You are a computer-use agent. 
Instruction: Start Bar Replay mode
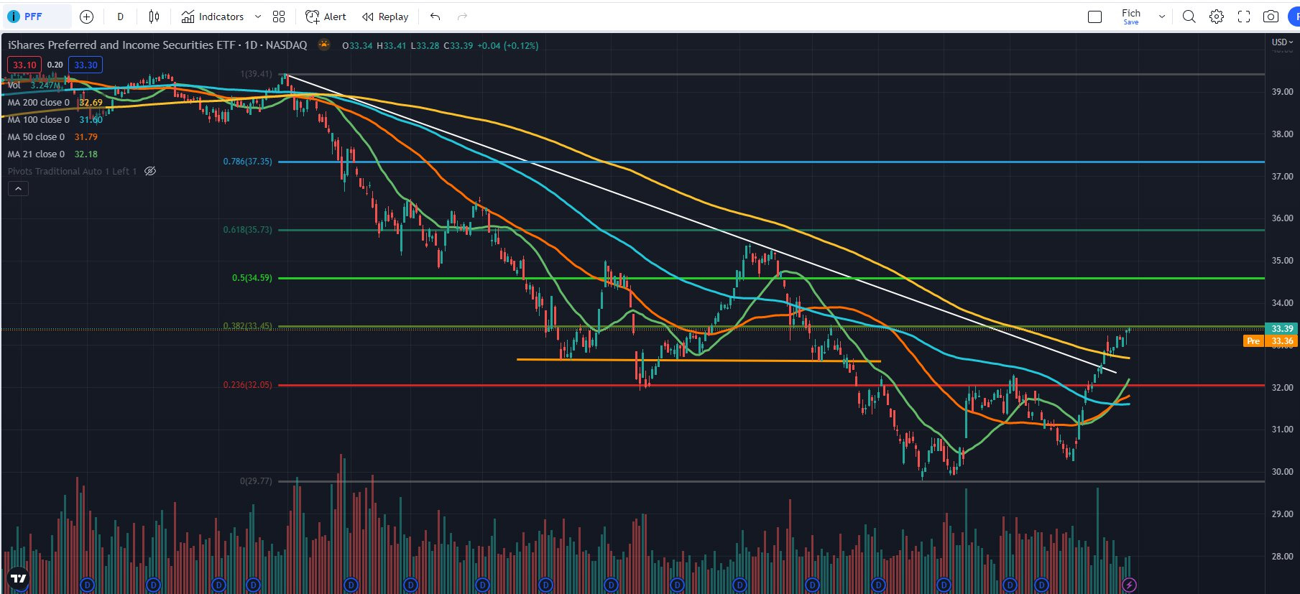tap(385, 17)
